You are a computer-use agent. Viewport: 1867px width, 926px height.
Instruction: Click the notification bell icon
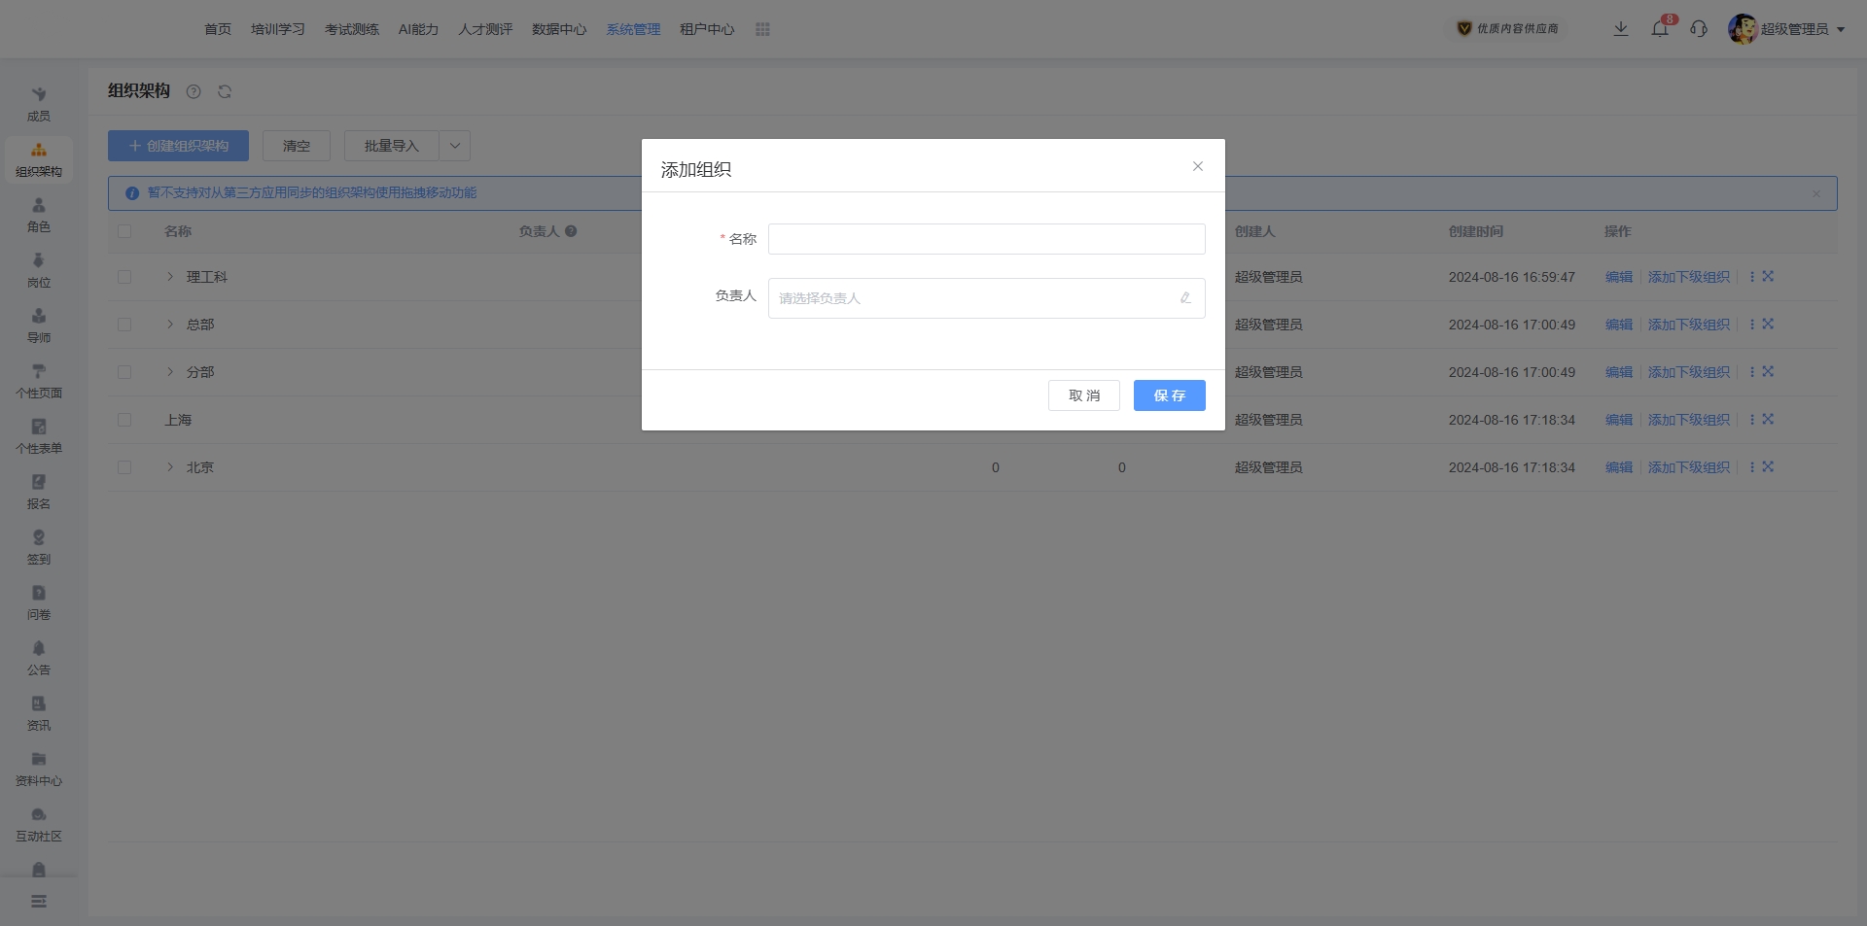pyautogui.click(x=1660, y=29)
